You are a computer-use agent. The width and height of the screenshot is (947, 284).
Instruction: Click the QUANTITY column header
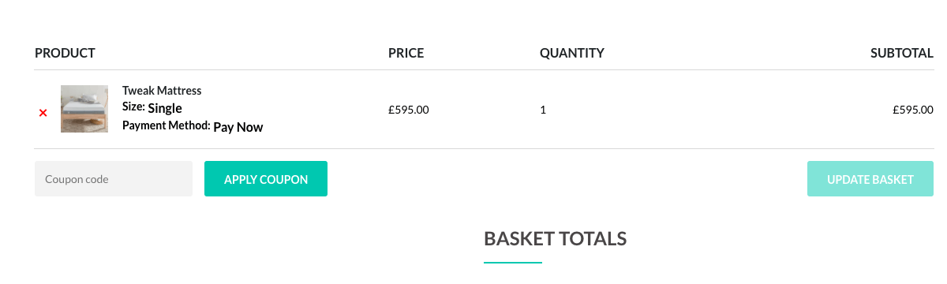click(x=572, y=54)
